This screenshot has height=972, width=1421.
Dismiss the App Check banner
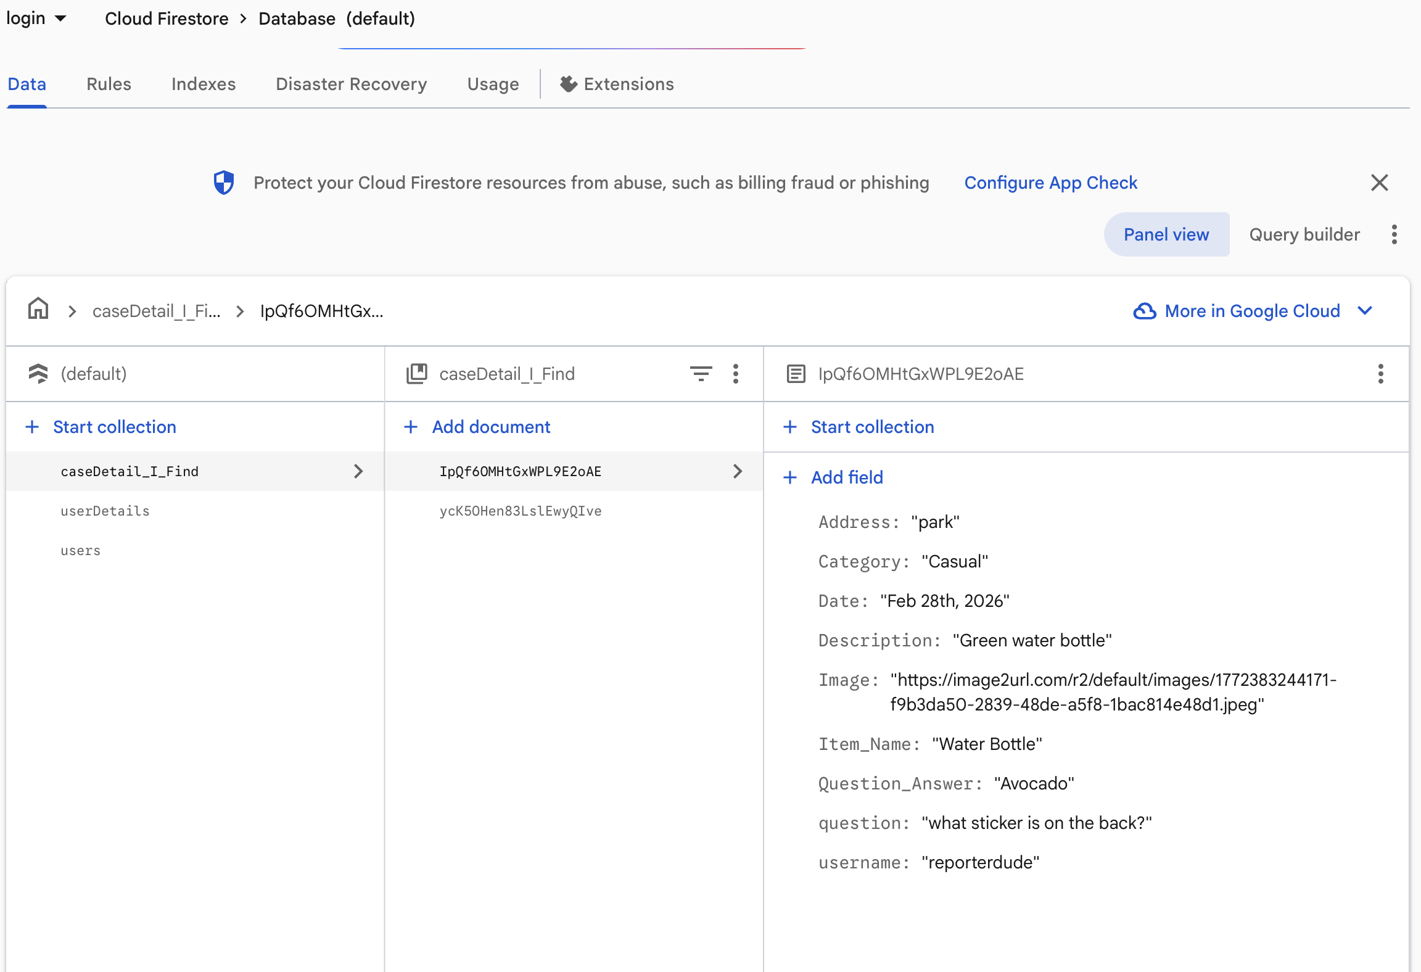[1379, 183]
